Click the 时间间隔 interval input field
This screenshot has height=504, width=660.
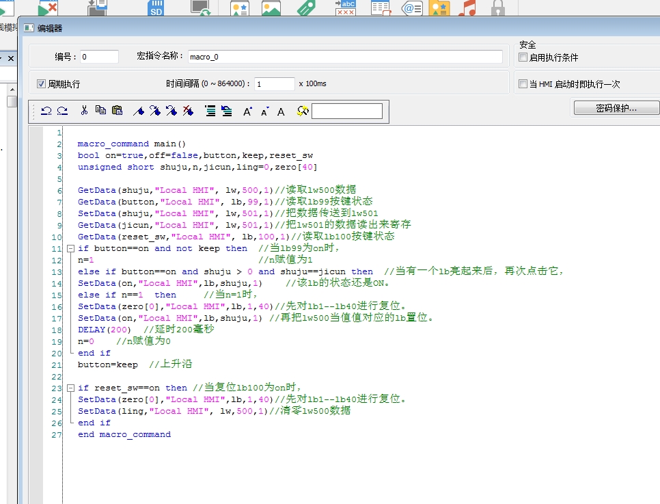point(274,84)
